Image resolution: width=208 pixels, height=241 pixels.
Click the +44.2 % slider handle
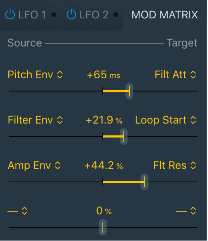[x=144, y=182]
